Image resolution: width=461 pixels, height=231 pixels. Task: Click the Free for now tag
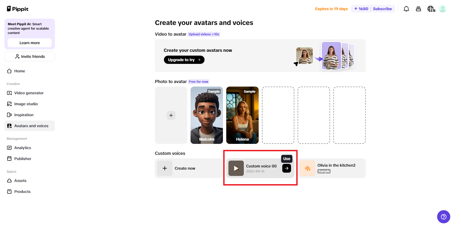click(199, 82)
